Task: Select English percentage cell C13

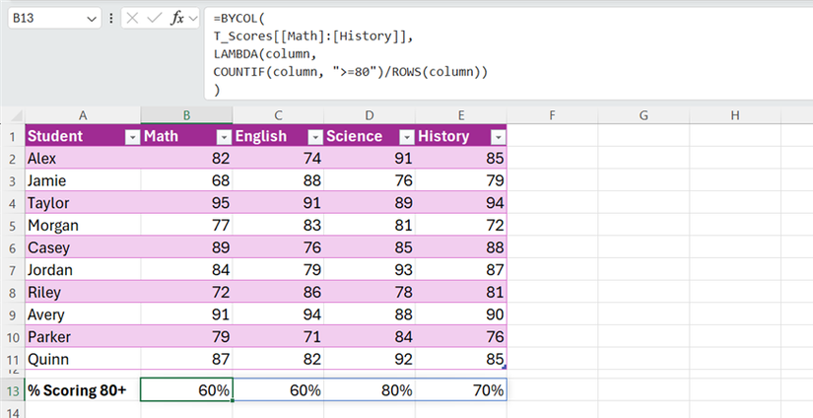Action: point(279,390)
